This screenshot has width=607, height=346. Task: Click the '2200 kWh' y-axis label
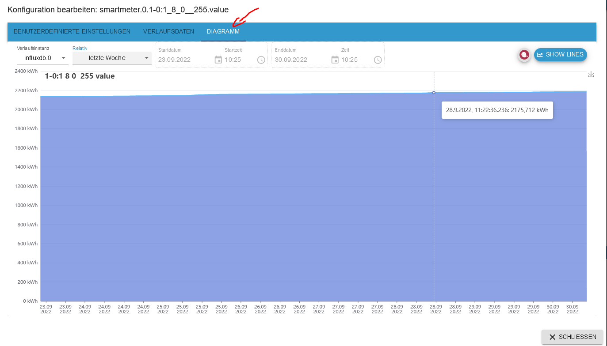[x=26, y=90]
